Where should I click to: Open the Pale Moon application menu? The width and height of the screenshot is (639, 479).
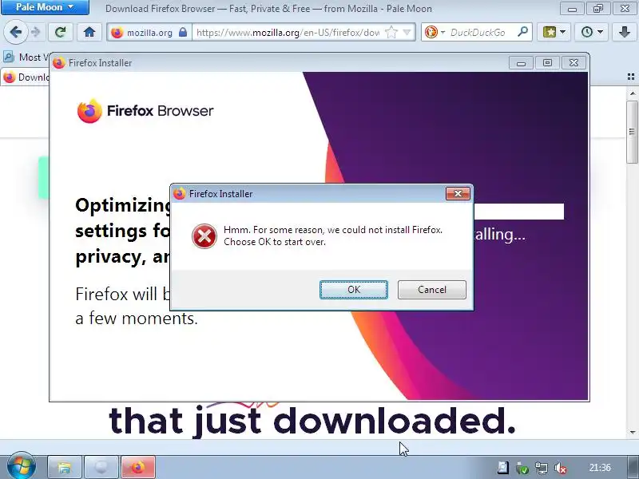tap(45, 7)
